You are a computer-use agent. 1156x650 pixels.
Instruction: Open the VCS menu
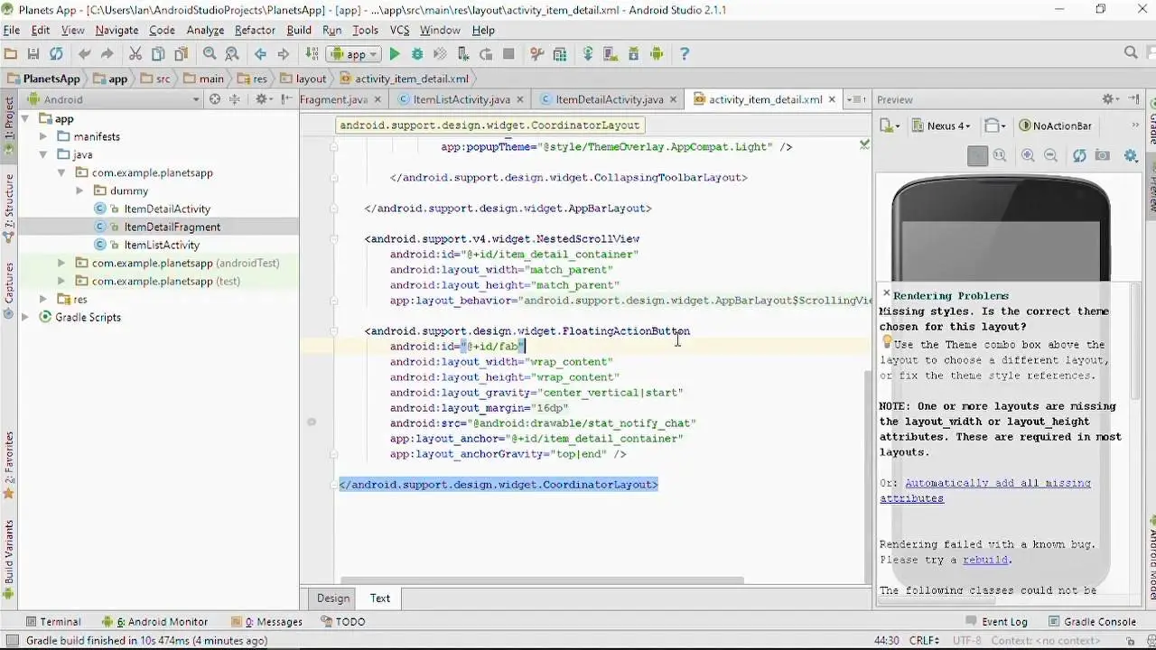[x=399, y=30]
